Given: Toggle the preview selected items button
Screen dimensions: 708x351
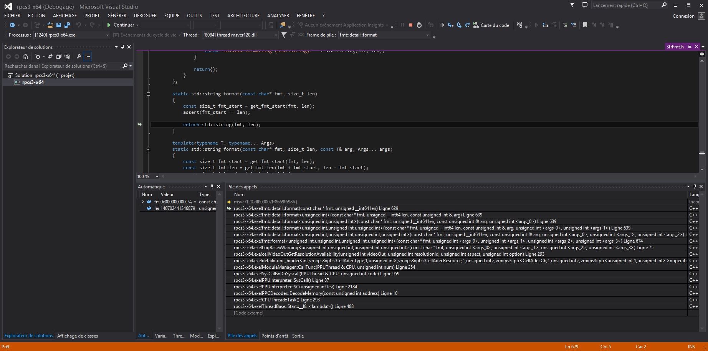Looking at the screenshot, I should [88, 57].
